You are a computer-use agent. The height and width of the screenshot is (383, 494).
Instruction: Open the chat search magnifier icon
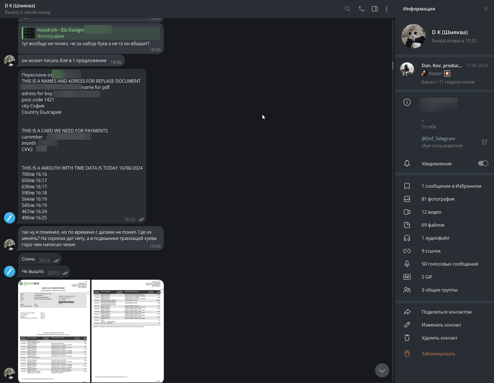tap(348, 9)
